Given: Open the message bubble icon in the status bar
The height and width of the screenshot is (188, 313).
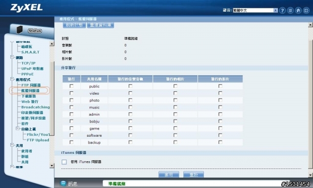Looking at the screenshot, I should point(63,184).
